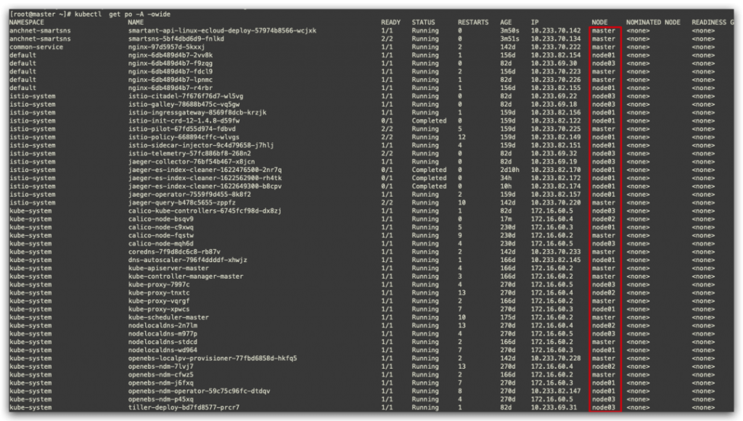Image resolution: width=743 pixels, height=421 pixels.
Task: Click pod istio-telemetry-57fc886bf8-268n2
Action: click(x=189, y=153)
